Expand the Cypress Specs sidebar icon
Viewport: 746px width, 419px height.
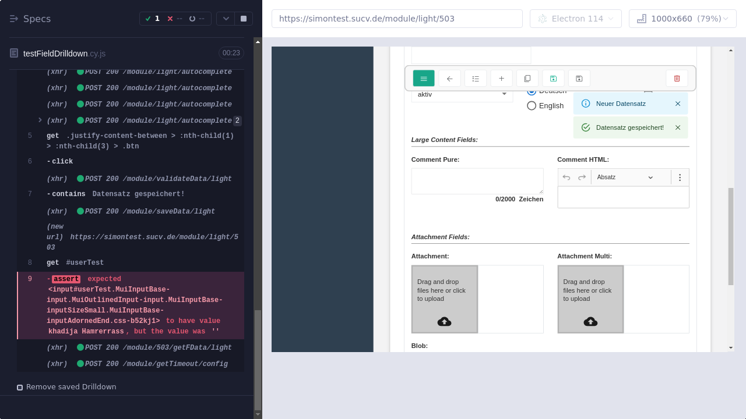point(14,19)
